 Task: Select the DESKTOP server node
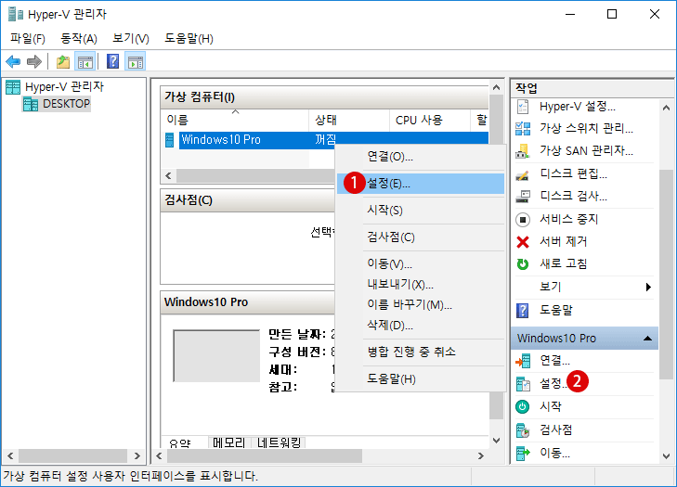point(57,104)
